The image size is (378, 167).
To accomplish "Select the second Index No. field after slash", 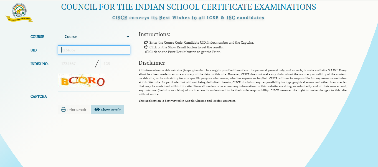I will [x=115, y=64].
